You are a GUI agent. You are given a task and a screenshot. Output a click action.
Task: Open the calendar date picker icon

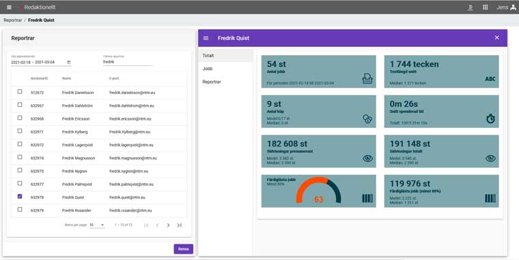(69, 62)
